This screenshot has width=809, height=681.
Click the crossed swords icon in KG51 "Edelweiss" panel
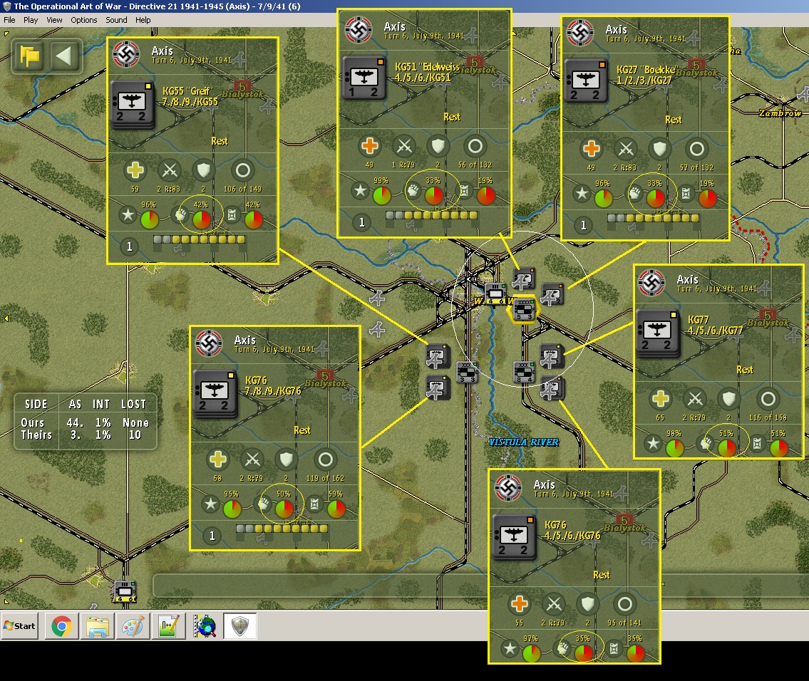(404, 147)
